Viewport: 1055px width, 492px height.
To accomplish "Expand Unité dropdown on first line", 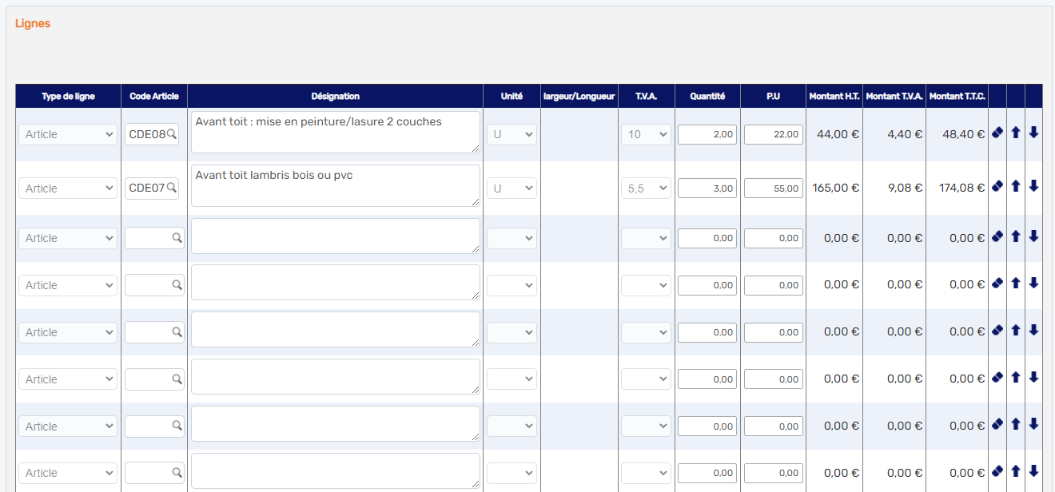I will 512,134.
